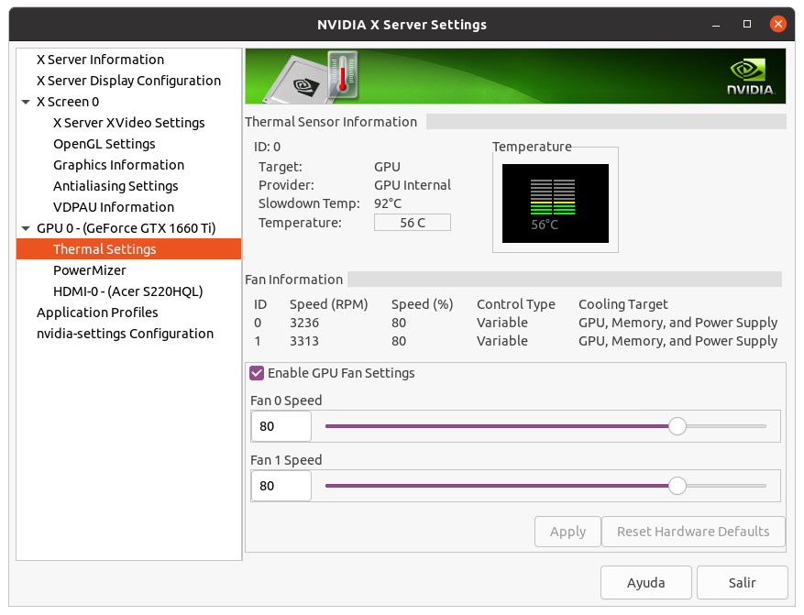Click the Reset Hardware Defaults button
The width and height of the screenshot is (804, 615).
693,532
